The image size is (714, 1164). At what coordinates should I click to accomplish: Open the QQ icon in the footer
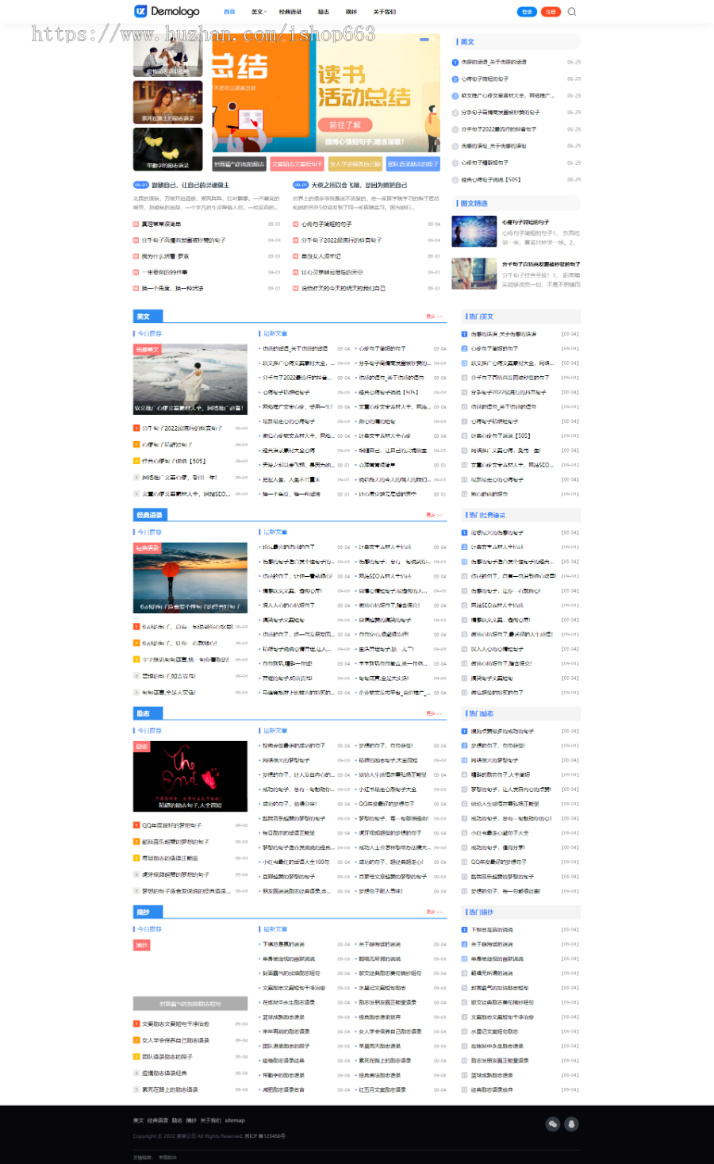(571, 1124)
